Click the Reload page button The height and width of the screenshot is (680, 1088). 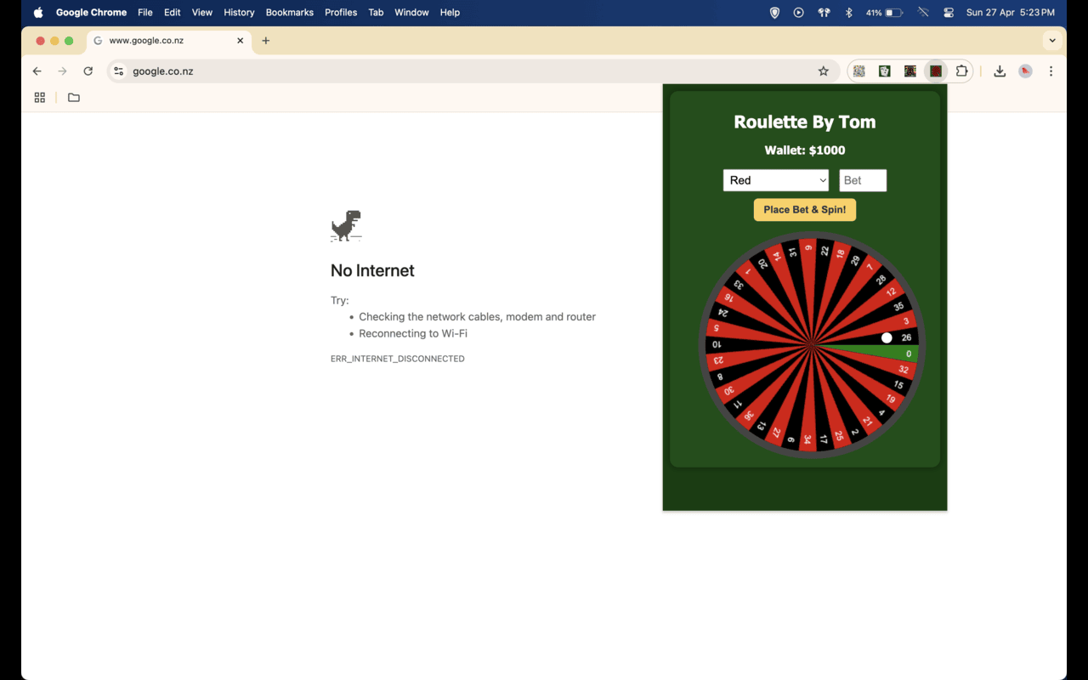coord(88,71)
